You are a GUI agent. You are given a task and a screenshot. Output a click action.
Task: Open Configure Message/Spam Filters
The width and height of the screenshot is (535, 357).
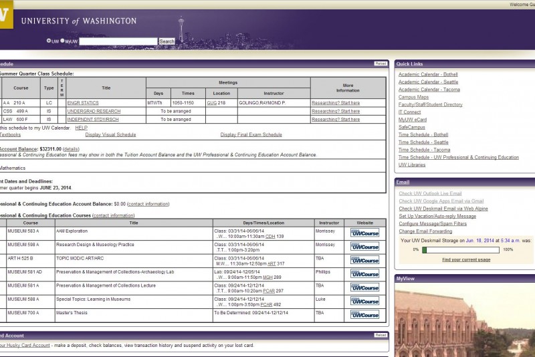tap(433, 224)
